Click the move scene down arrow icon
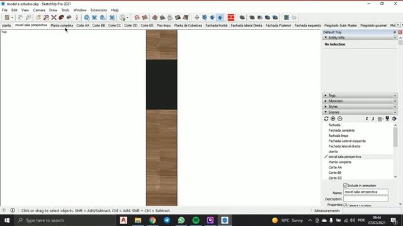The height and width of the screenshot is (226, 403). [373, 119]
